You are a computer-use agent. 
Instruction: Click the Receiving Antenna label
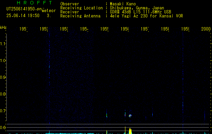pyautogui.click(x=80, y=16)
